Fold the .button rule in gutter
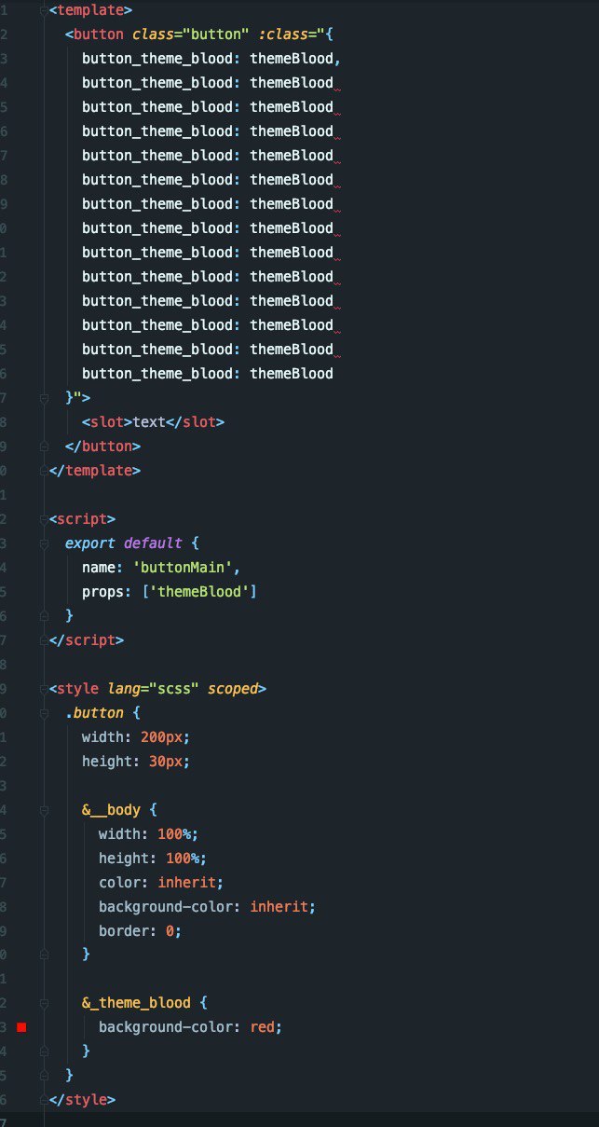This screenshot has width=599, height=1127. click(x=43, y=713)
